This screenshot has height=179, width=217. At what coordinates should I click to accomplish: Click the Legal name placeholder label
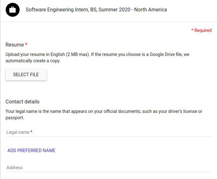(x=18, y=132)
